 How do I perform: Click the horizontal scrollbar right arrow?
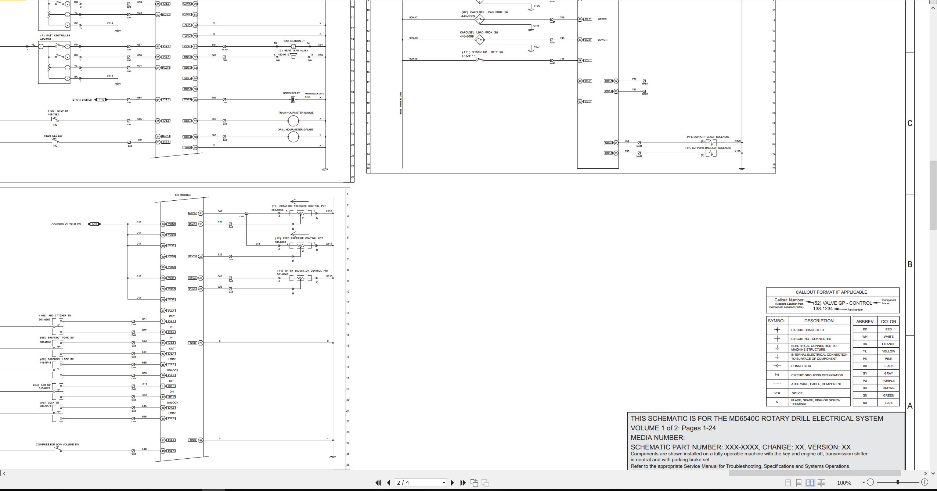point(925,473)
